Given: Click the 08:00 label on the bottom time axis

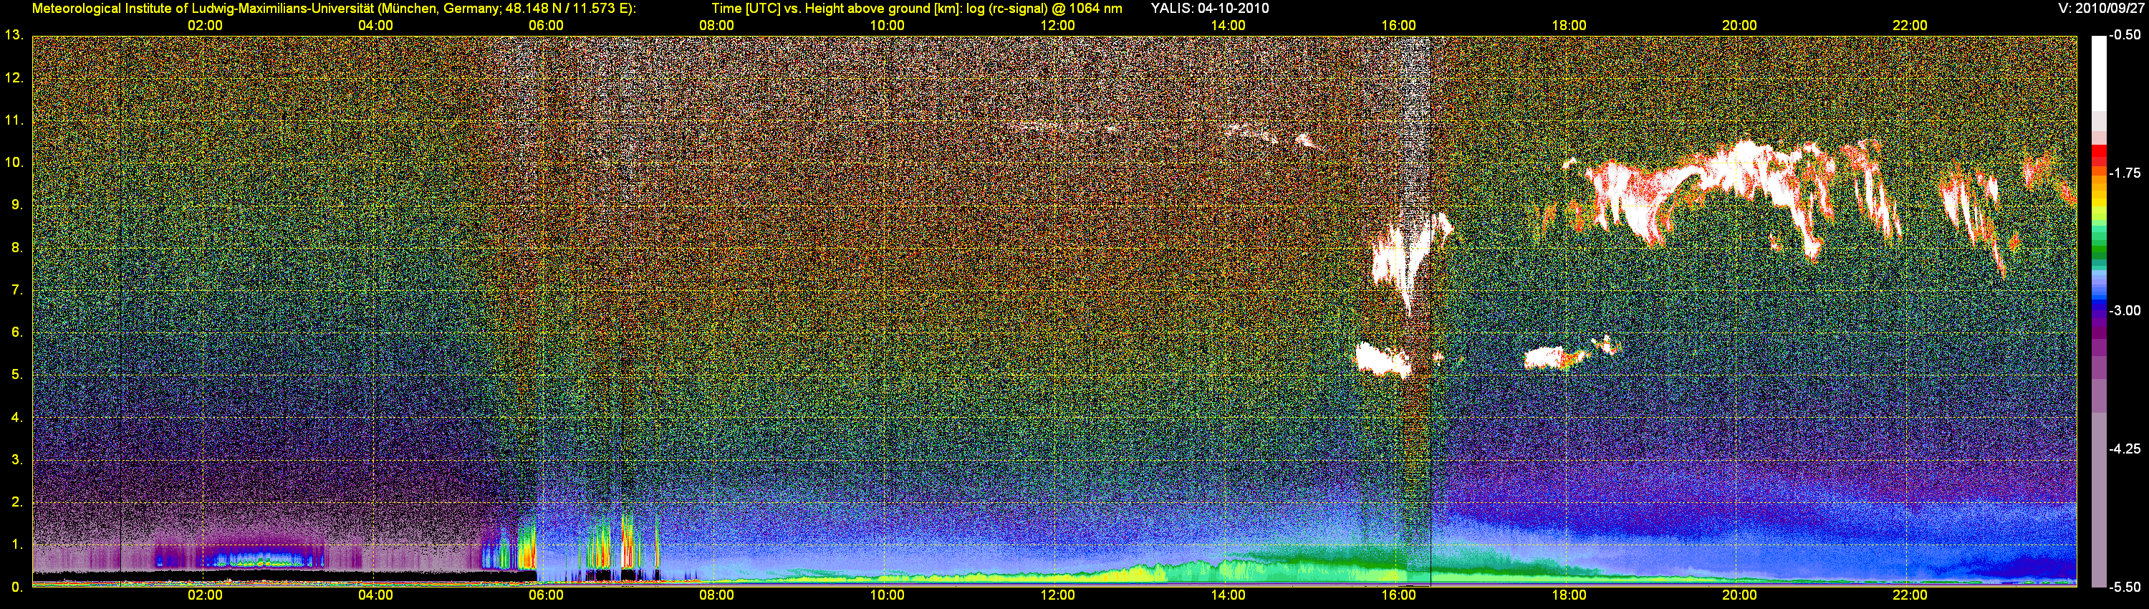Looking at the screenshot, I should pyautogui.click(x=716, y=595).
